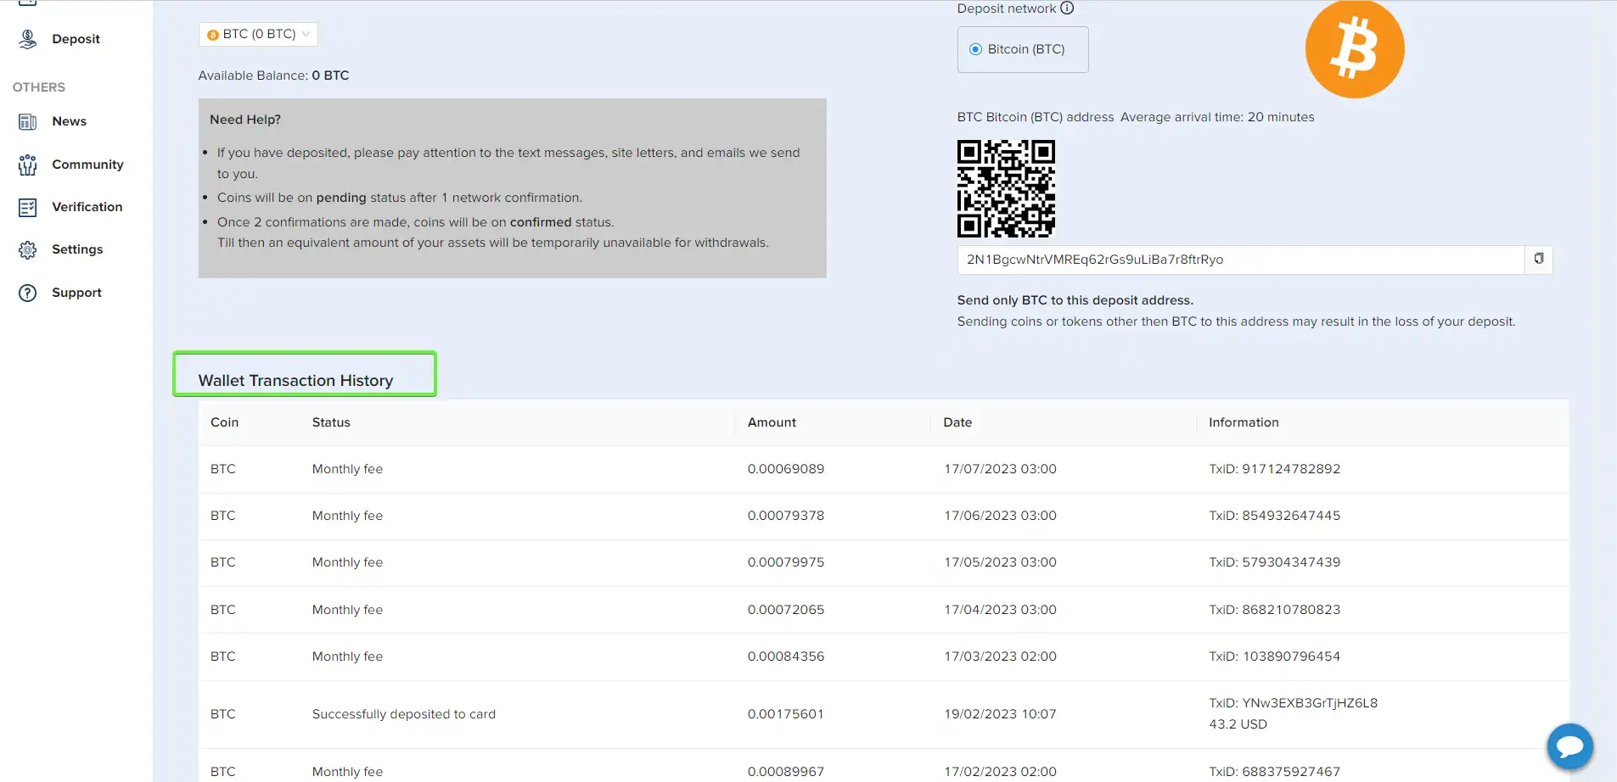Click TxiD: 854932647445
This screenshot has width=1617, height=782.
point(1275,516)
